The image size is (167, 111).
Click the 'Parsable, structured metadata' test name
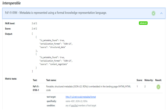(x=88, y=88)
